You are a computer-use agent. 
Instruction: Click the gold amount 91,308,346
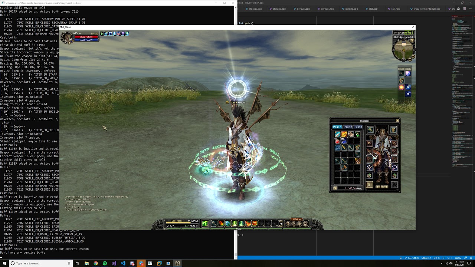tap(351, 188)
